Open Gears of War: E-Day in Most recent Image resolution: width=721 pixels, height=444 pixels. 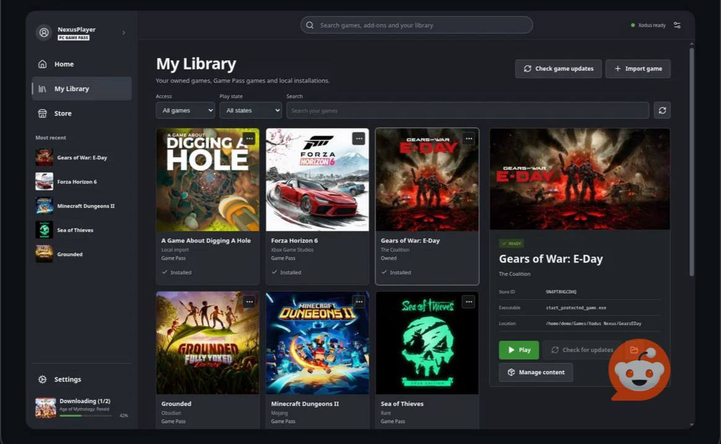(81, 157)
